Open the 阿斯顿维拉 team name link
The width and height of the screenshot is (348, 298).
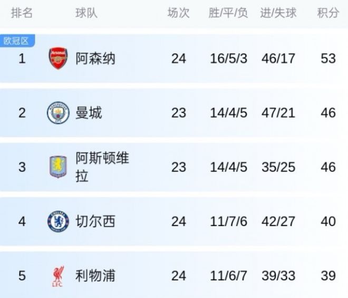[102, 167]
